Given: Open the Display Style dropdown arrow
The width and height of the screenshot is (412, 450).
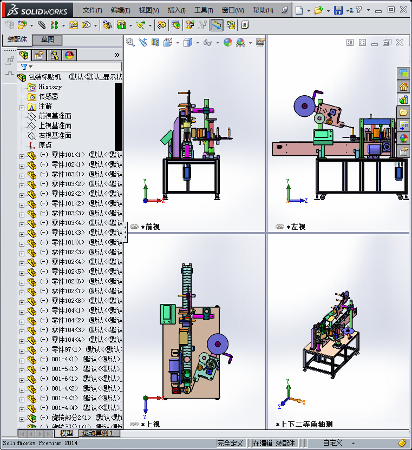Looking at the screenshot, I should (198, 43).
